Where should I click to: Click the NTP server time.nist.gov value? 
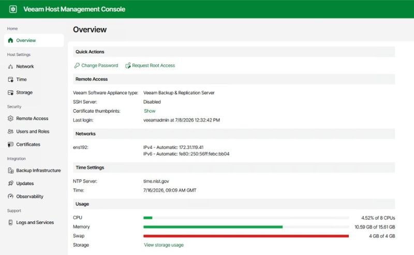156,182
